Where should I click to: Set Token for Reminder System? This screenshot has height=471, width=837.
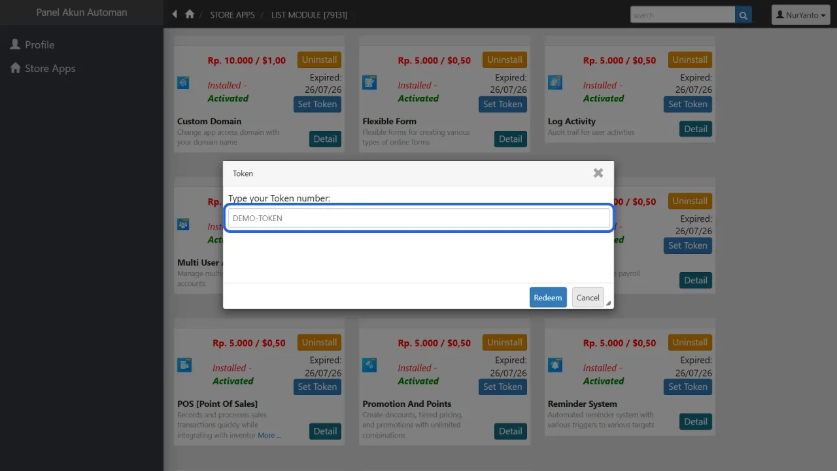pos(688,387)
